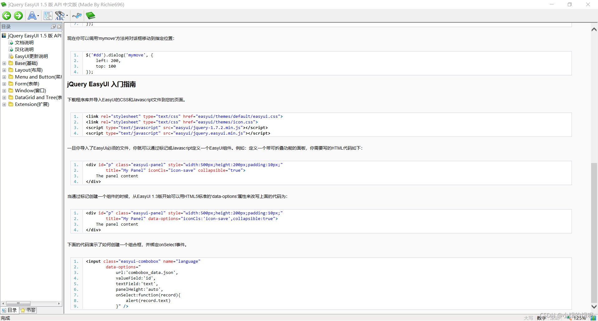Click the 'easyui/themes/icon.css' link line

(172, 122)
